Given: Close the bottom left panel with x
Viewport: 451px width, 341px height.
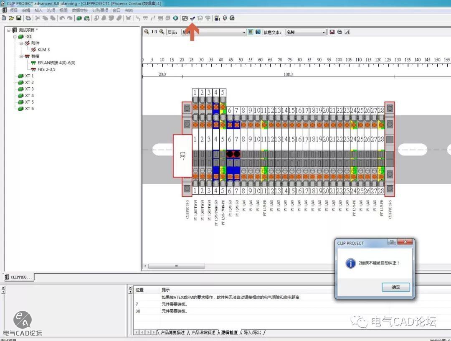Looking at the screenshot, I should click(x=3, y=288).
